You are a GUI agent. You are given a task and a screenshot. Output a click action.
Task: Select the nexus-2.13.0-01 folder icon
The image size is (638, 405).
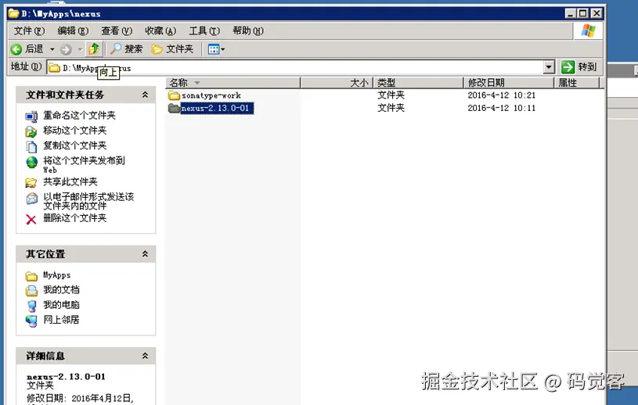coord(174,108)
